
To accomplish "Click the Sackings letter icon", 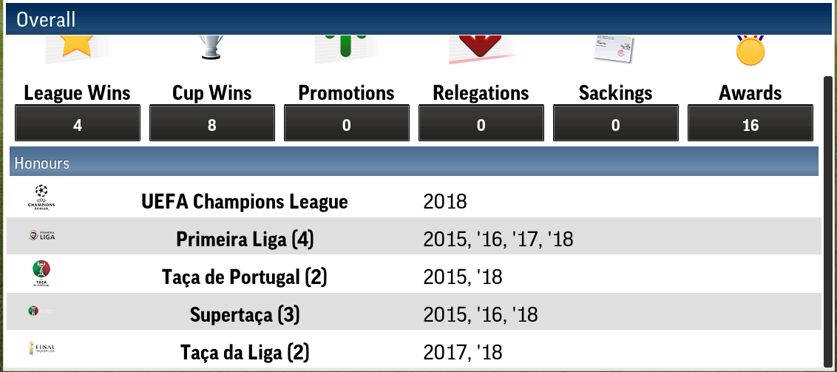I will click(614, 49).
